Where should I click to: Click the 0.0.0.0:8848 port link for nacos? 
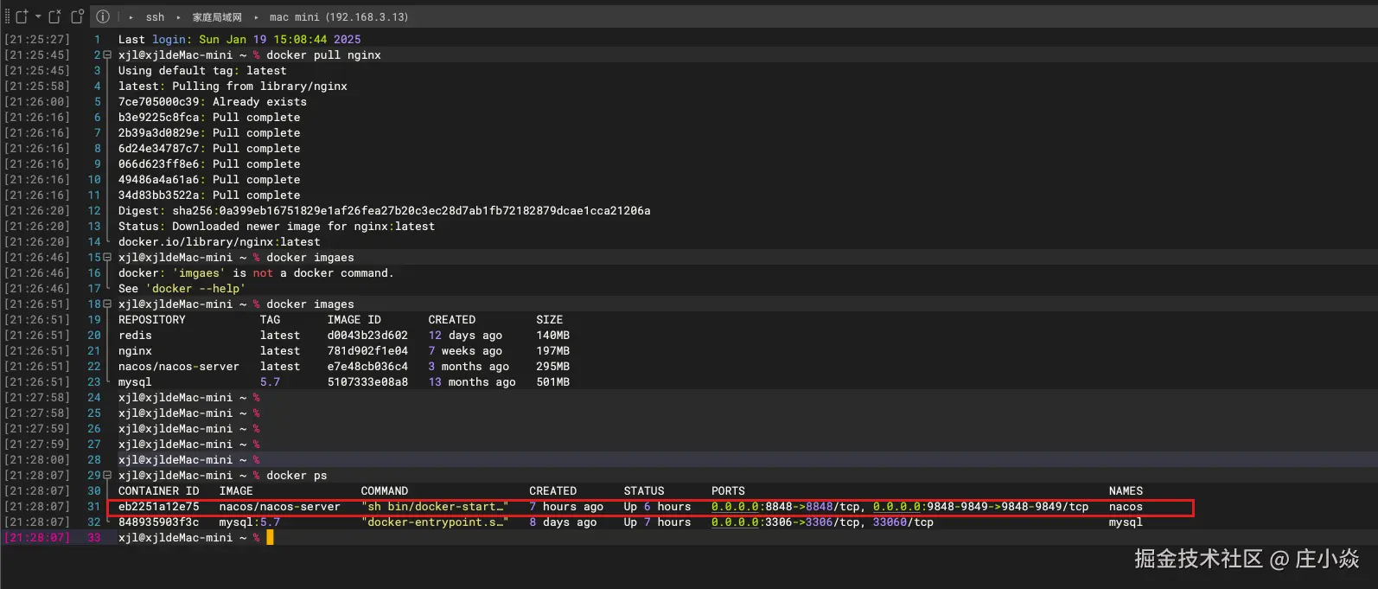click(751, 507)
